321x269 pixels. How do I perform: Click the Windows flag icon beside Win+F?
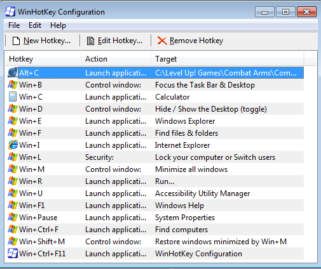pyautogui.click(x=13, y=133)
